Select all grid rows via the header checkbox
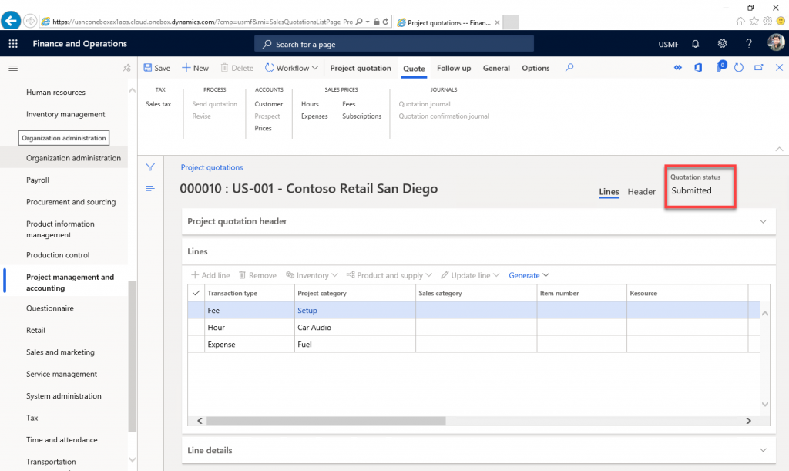Image resolution: width=789 pixels, height=471 pixels. pyautogui.click(x=196, y=293)
